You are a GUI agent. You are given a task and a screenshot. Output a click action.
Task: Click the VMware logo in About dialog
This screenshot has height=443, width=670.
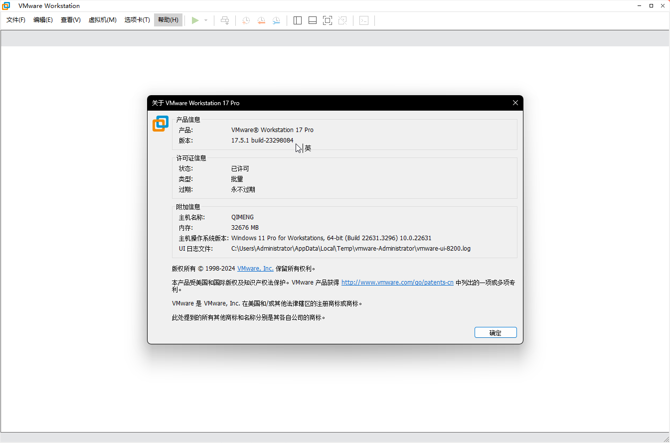161,124
